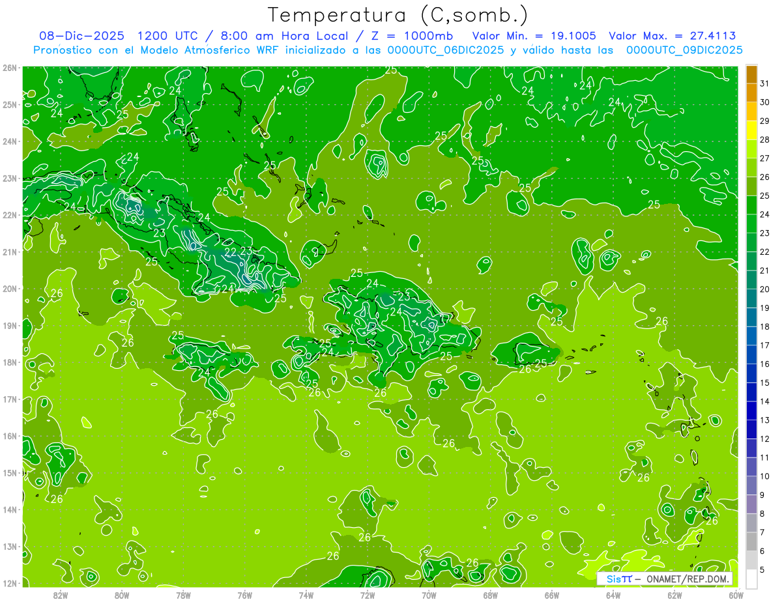The image size is (782, 604).
Task: Click the orange swatch between 30 and 31
Action: [x=751, y=93]
